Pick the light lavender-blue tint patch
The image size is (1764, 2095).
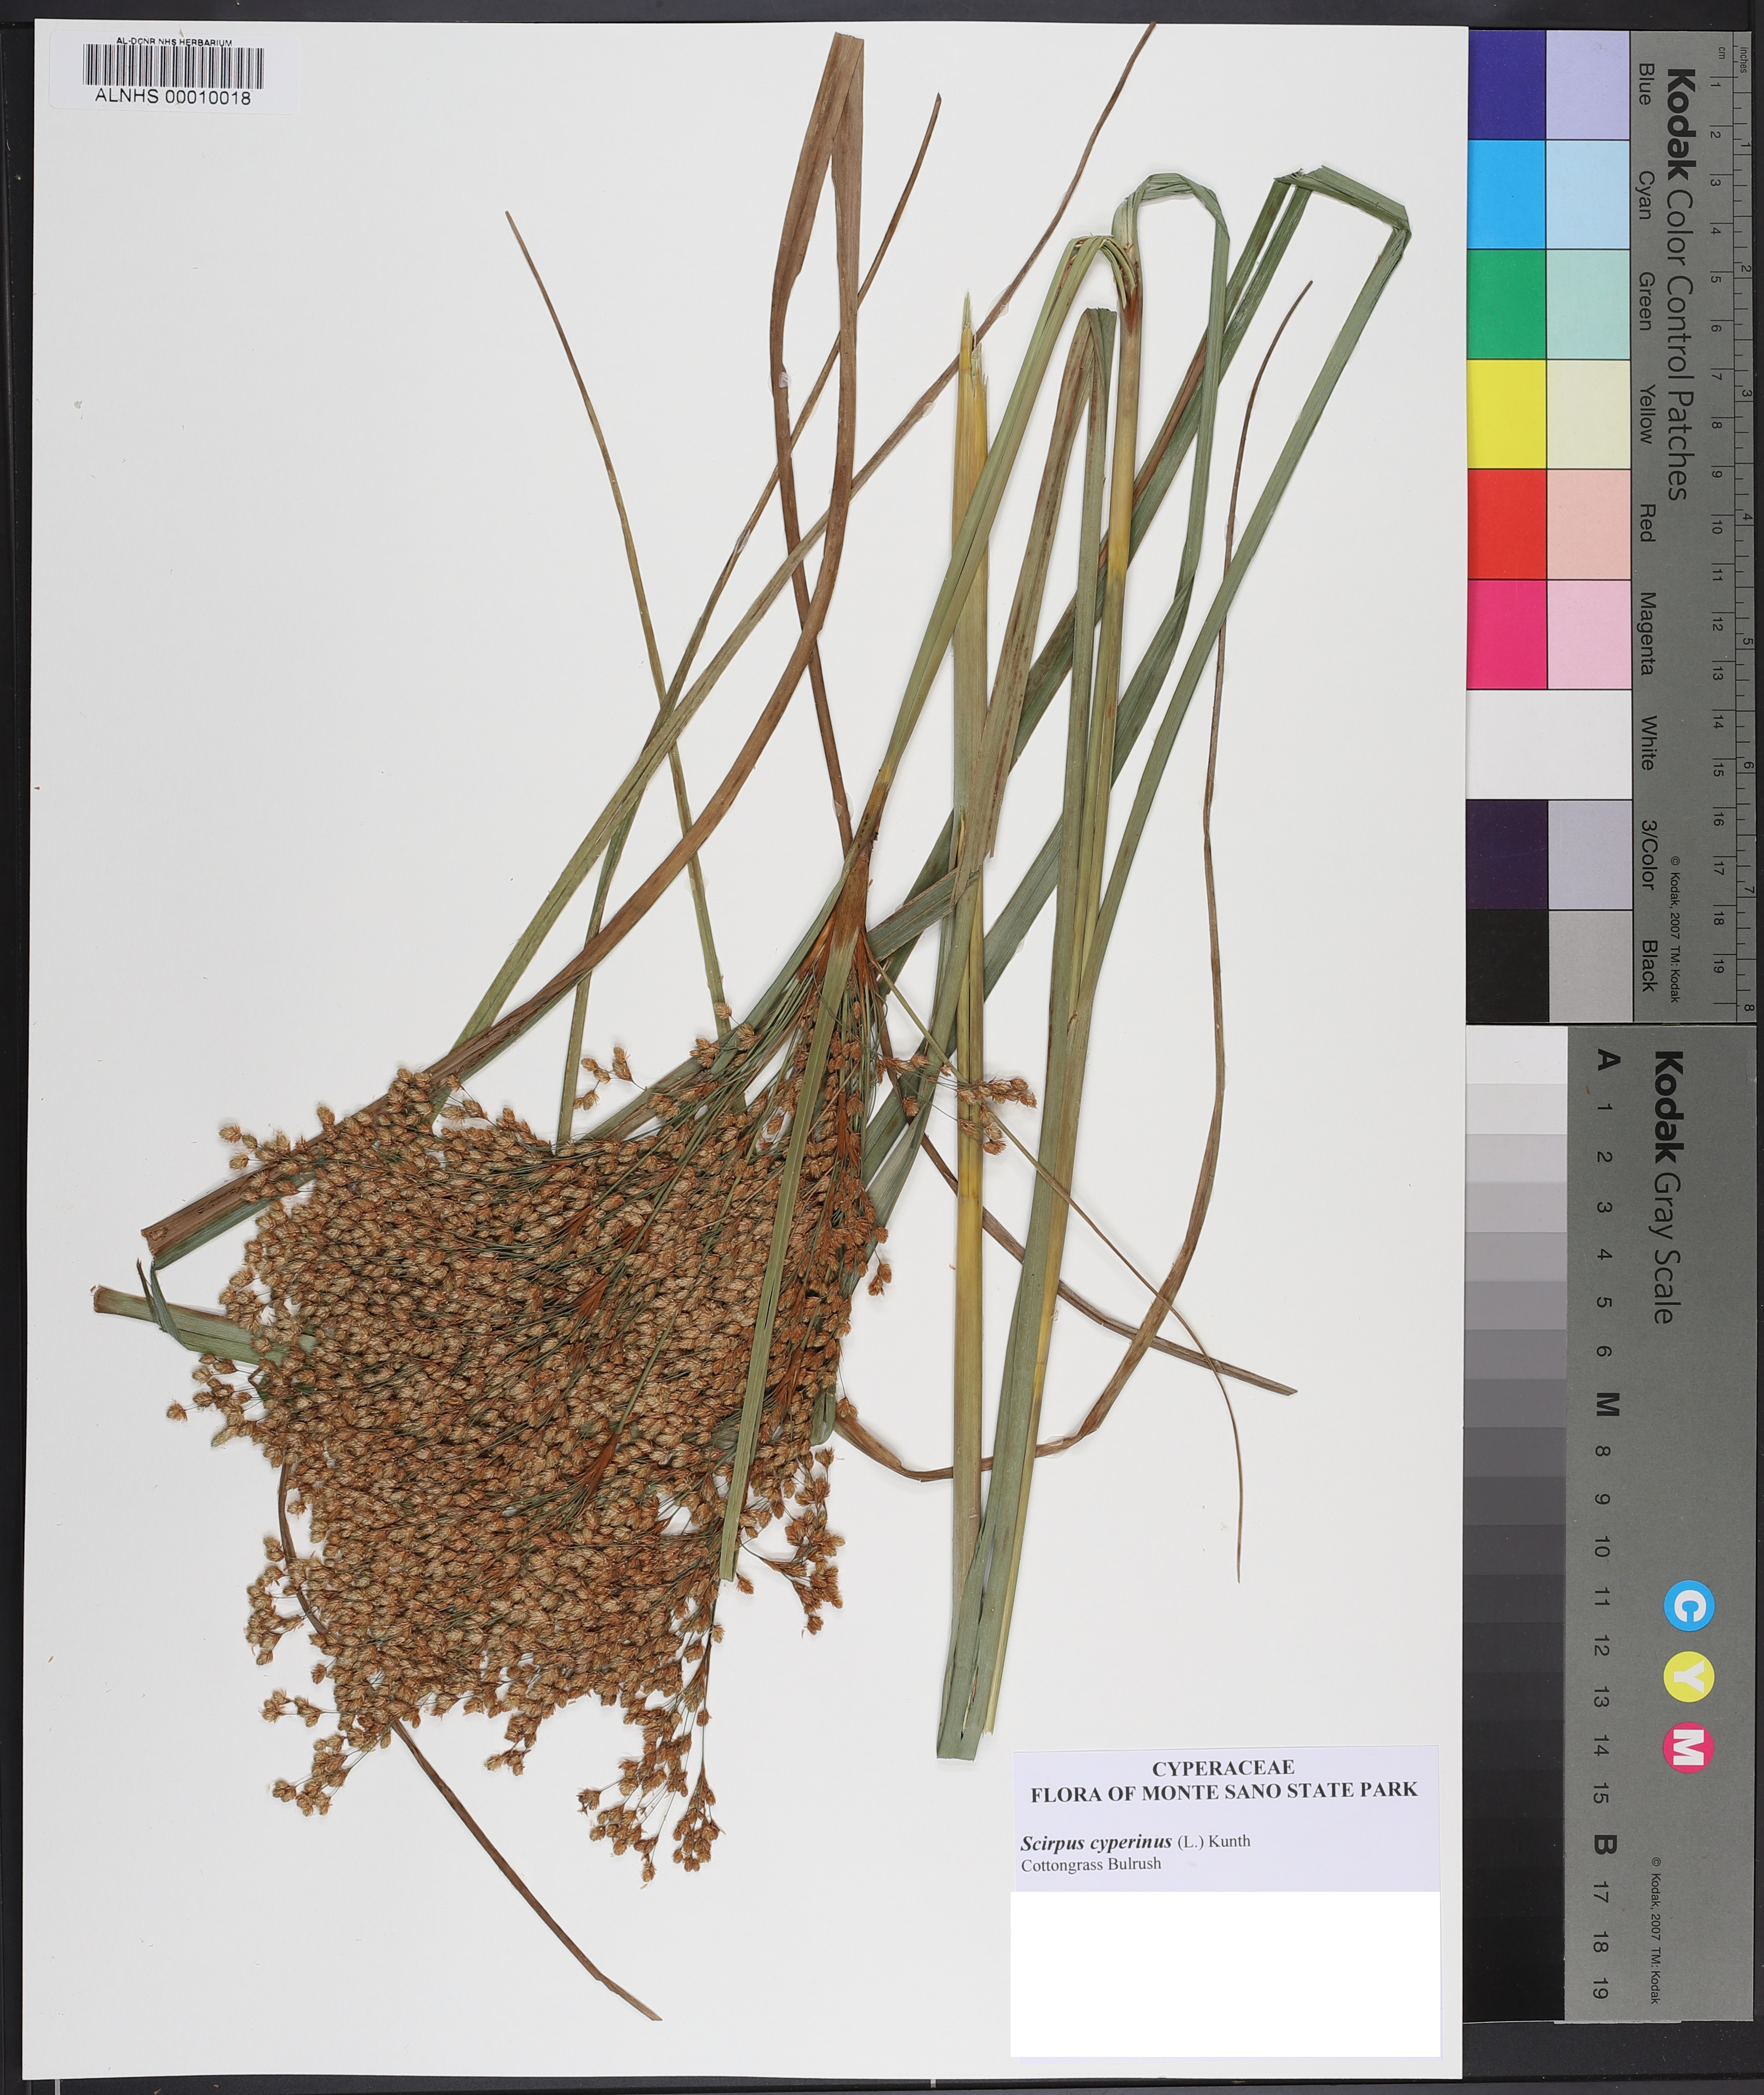click(1588, 84)
